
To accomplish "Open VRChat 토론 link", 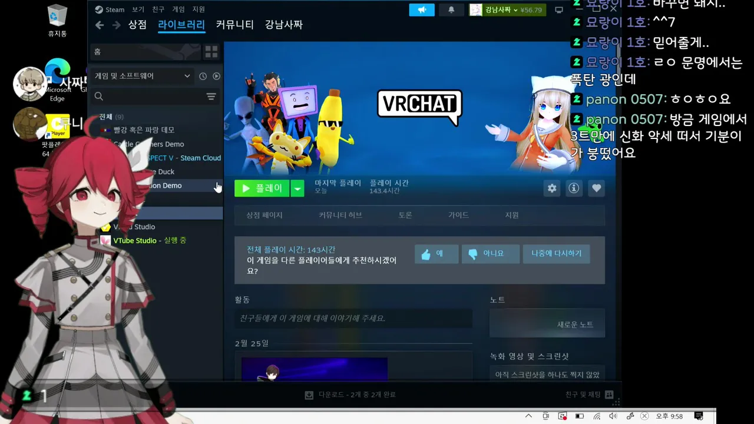I will pyautogui.click(x=405, y=215).
